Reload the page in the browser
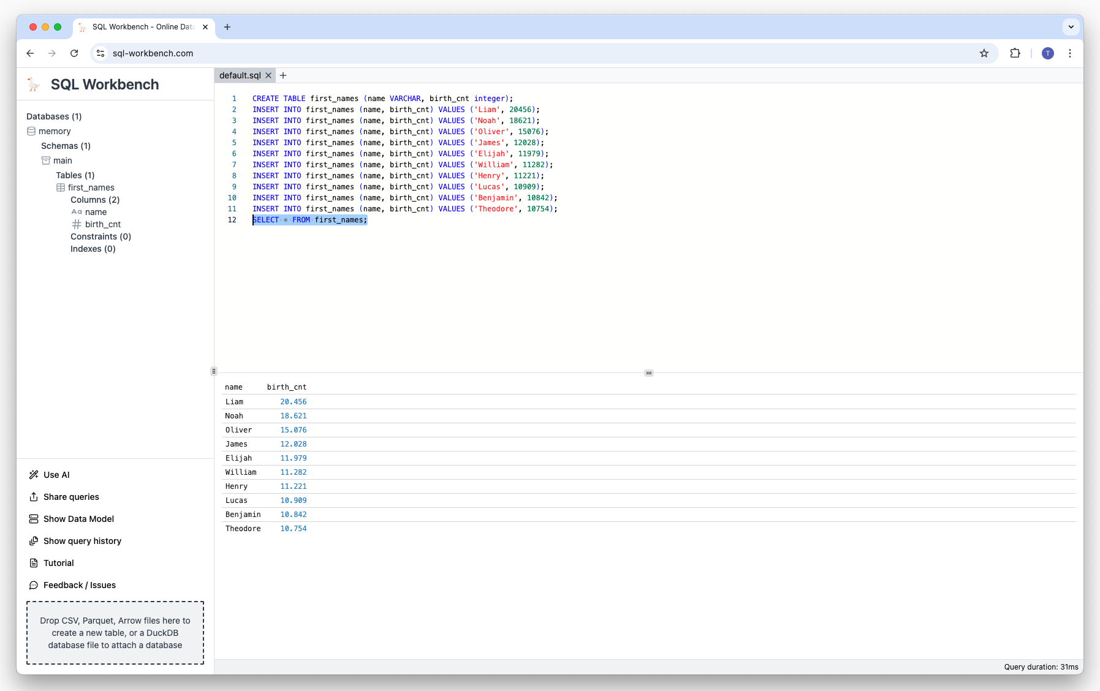Screen dimensions: 1100x691 point(74,53)
